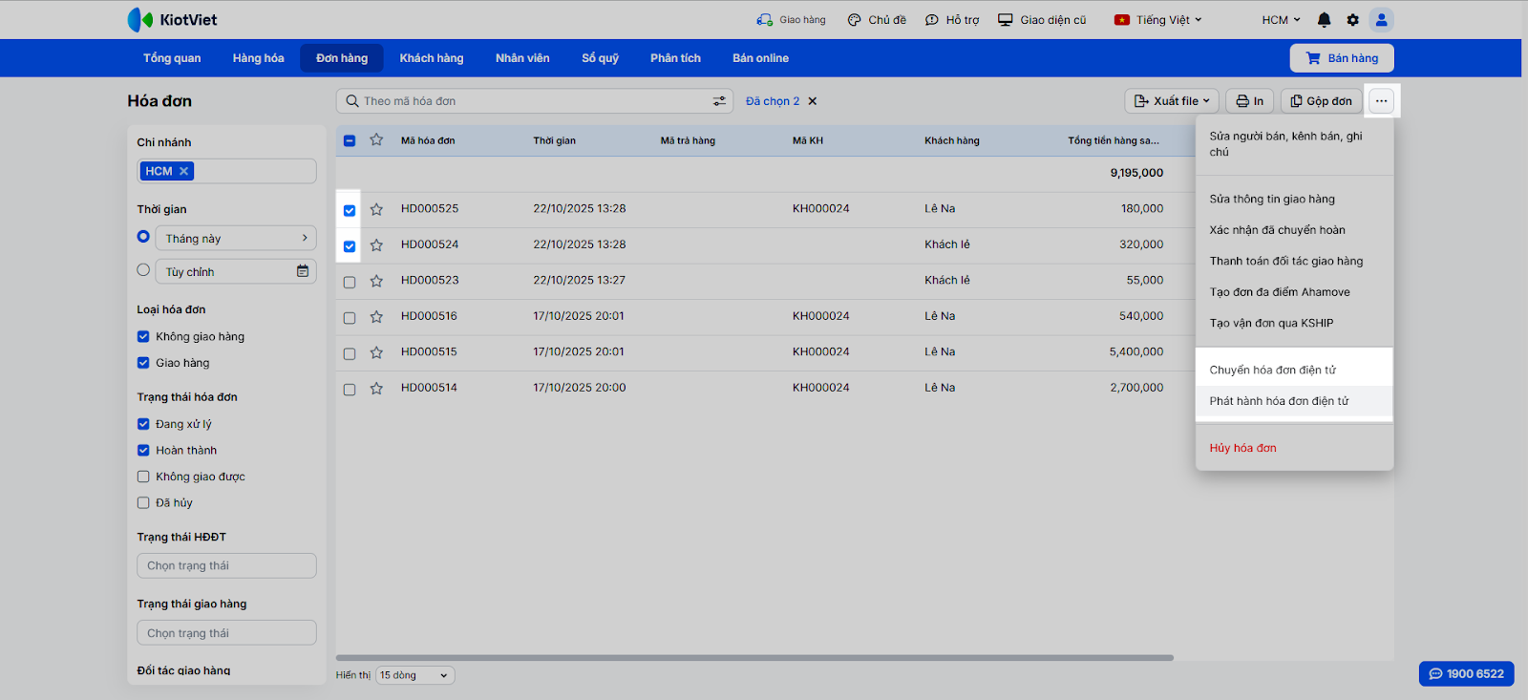The height and width of the screenshot is (700, 1528).
Task: Open settings via the gear icon
Action: point(1352,20)
